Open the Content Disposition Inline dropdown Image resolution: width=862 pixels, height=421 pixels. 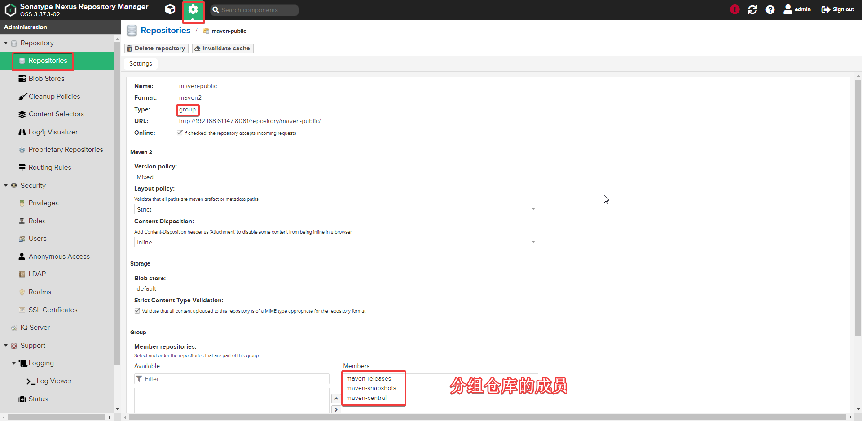click(x=336, y=242)
